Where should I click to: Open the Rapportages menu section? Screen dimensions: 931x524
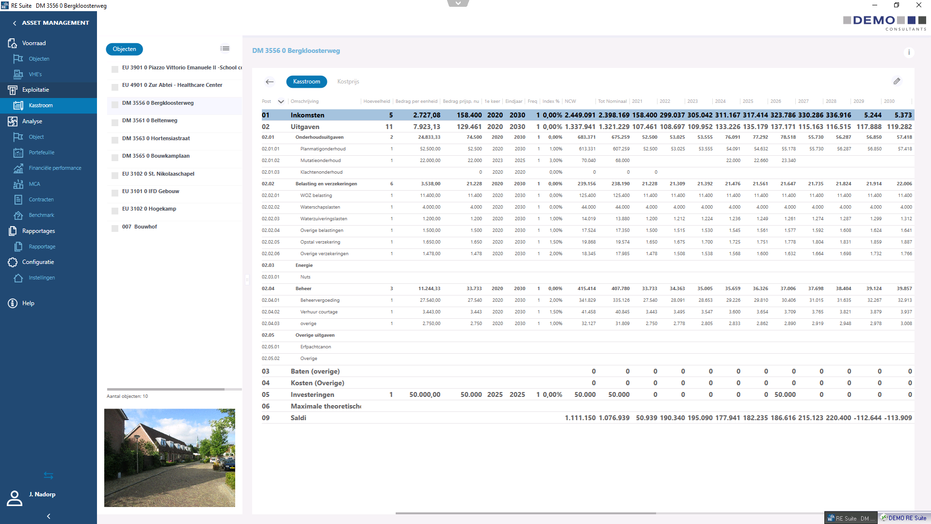[38, 231]
